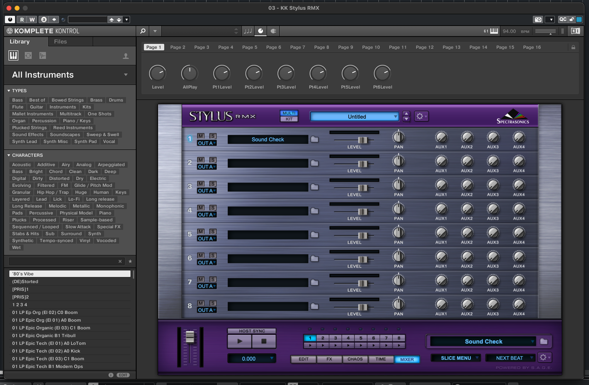
Task: Mute Stylus part 7
Action: coord(201,279)
